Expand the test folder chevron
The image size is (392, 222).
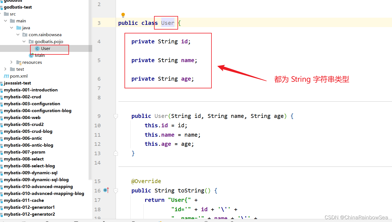click(x=6, y=69)
